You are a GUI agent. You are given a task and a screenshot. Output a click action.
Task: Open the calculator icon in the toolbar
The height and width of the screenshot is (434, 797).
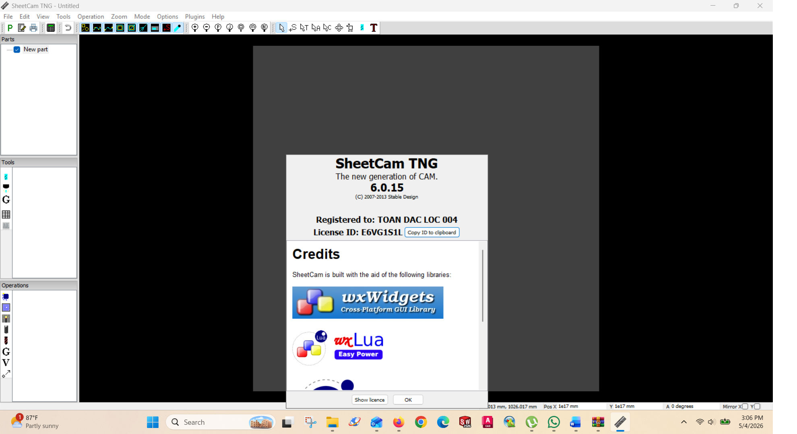click(51, 28)
